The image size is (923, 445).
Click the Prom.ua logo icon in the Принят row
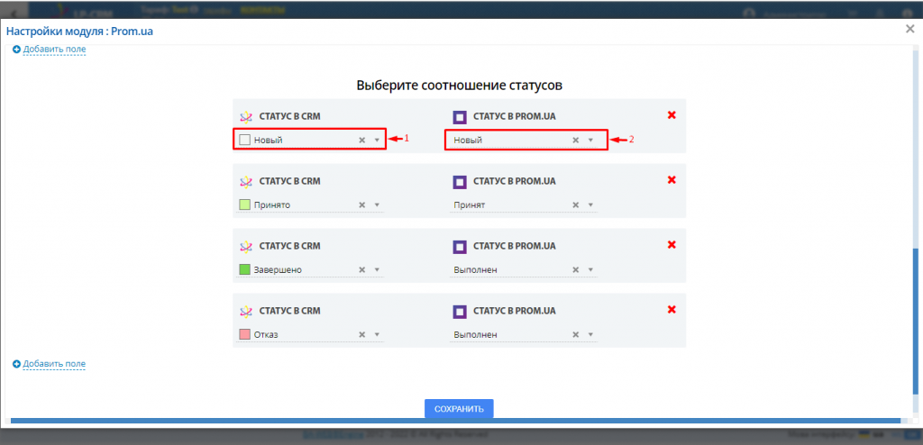coord(460,182)
